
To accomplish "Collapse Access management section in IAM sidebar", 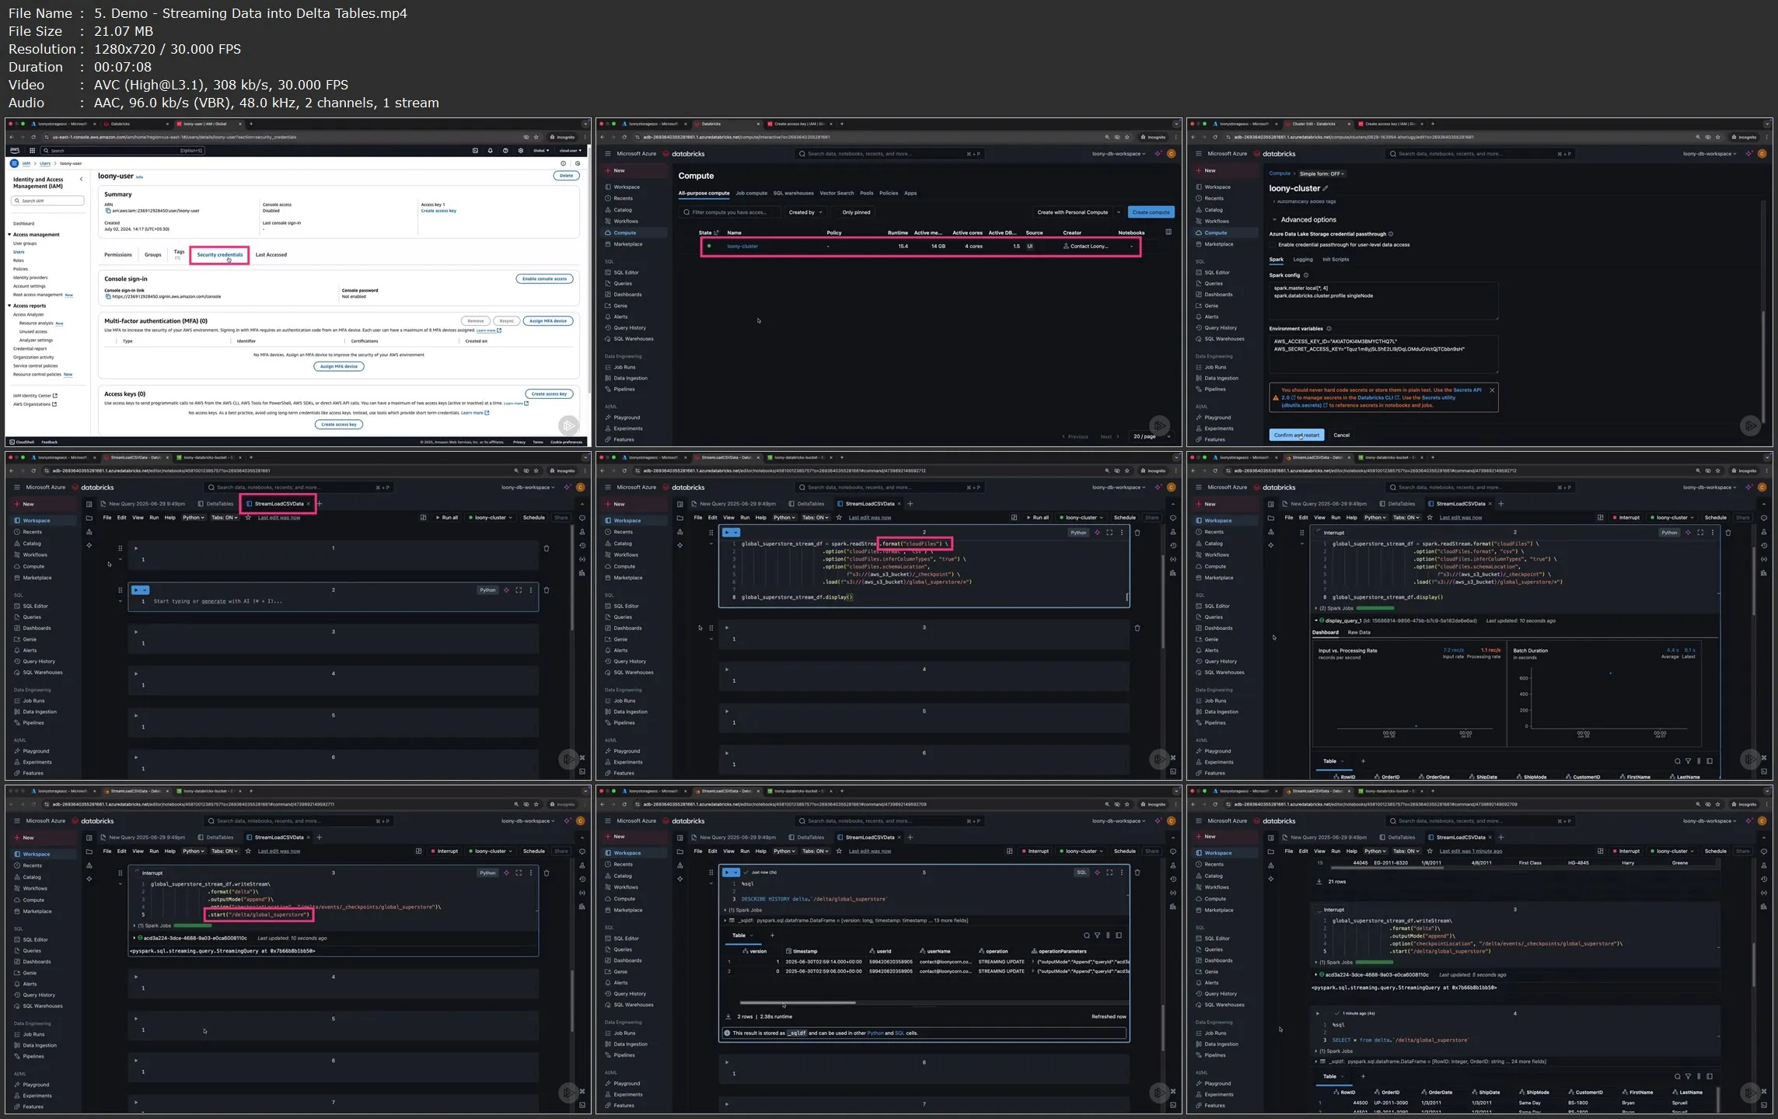I will (x=10, y=235).
